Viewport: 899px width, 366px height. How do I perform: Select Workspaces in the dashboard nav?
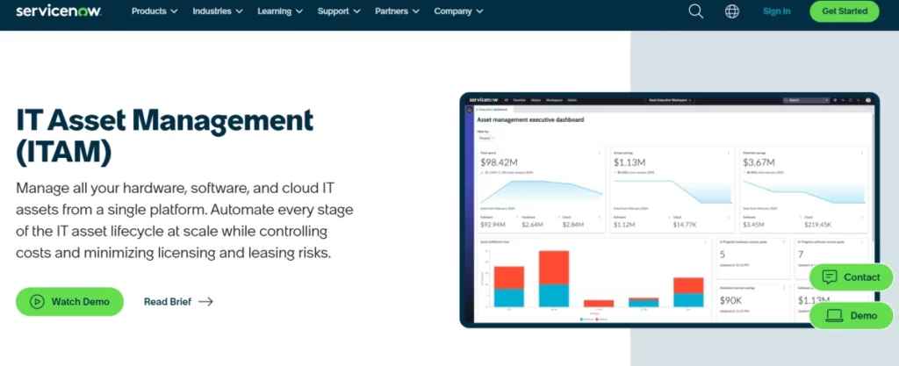coord(554,100)
